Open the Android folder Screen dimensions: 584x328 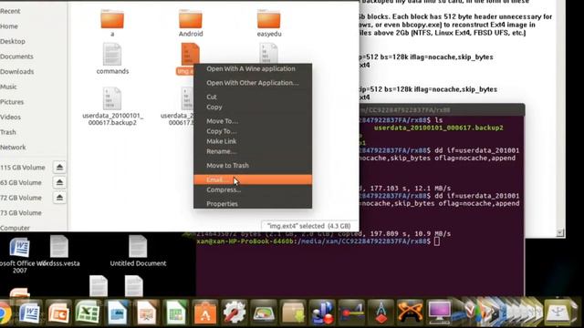(191, 23)
